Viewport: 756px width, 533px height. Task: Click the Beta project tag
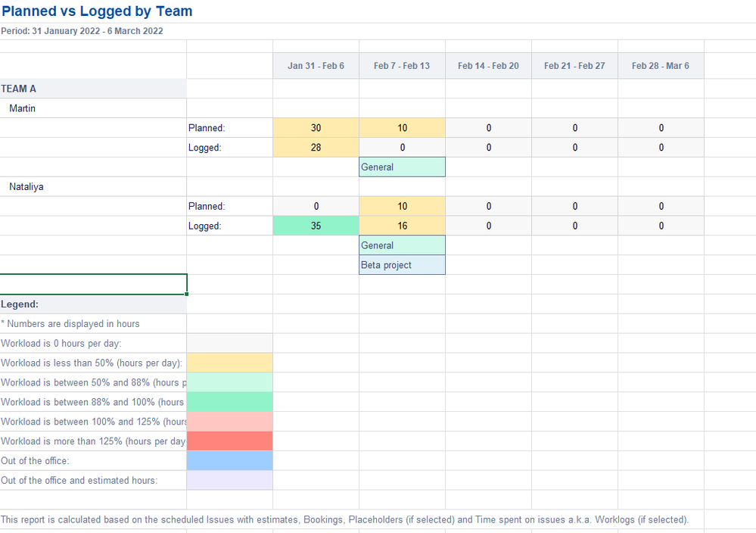pos(402,265)
